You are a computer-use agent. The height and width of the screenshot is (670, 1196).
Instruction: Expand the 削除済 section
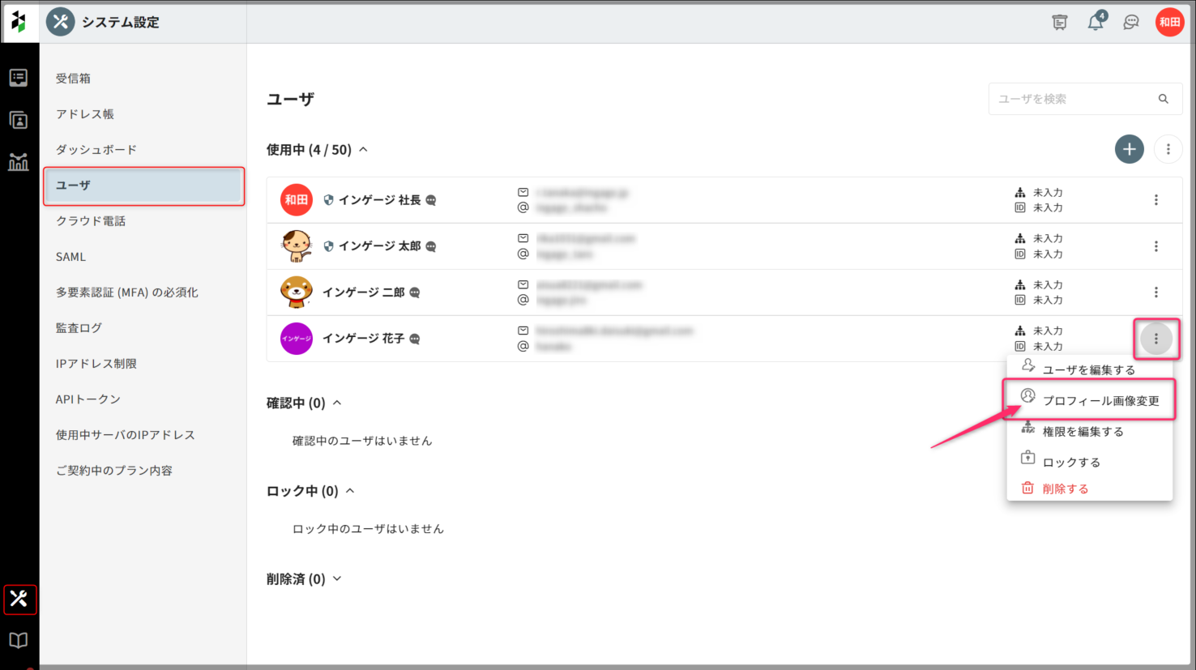pos(337,578)
